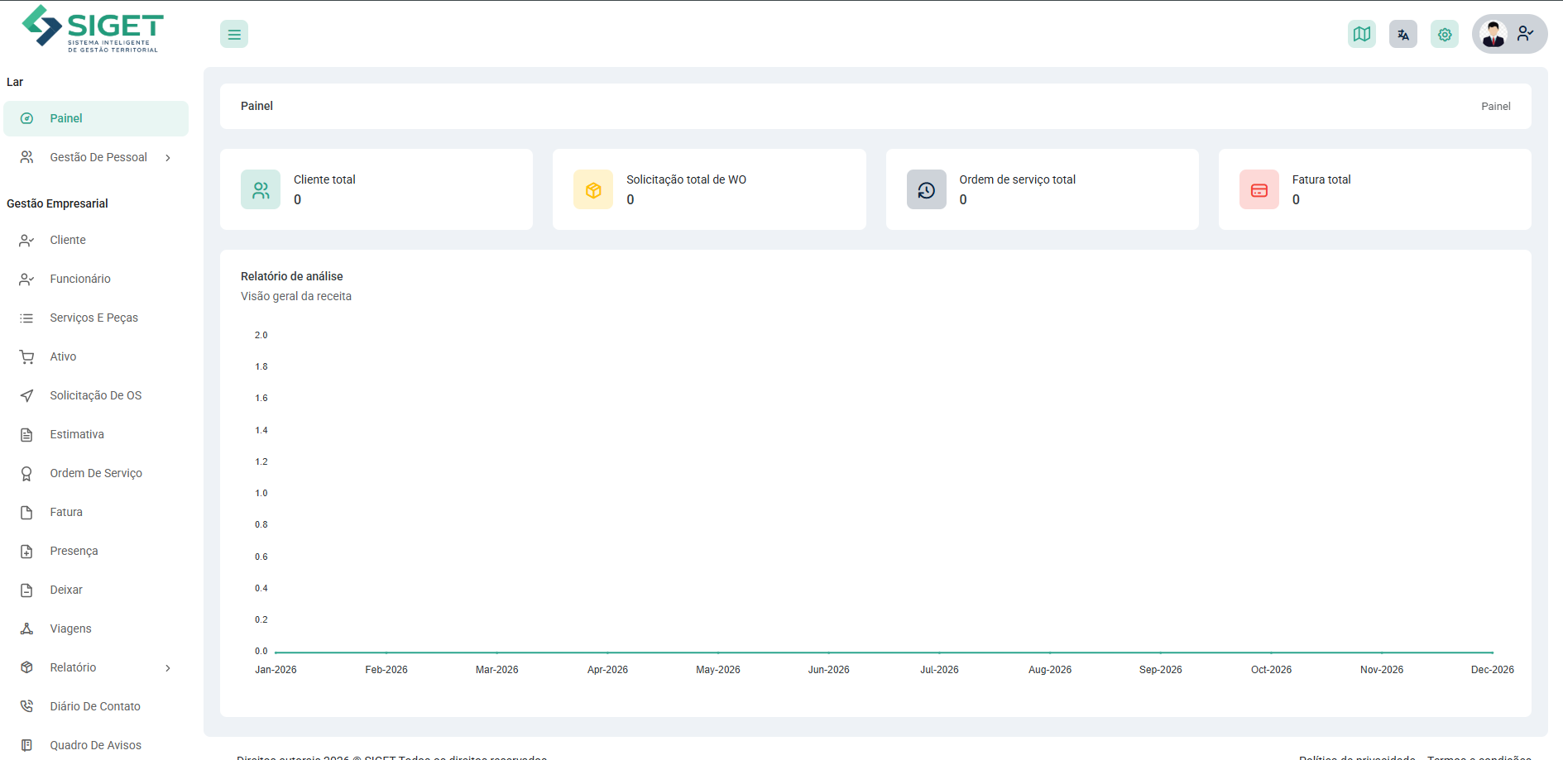Click the Gestão Empresarial section heading
The width and height of the screenshot is (1563, 760).
pos(57,203)
